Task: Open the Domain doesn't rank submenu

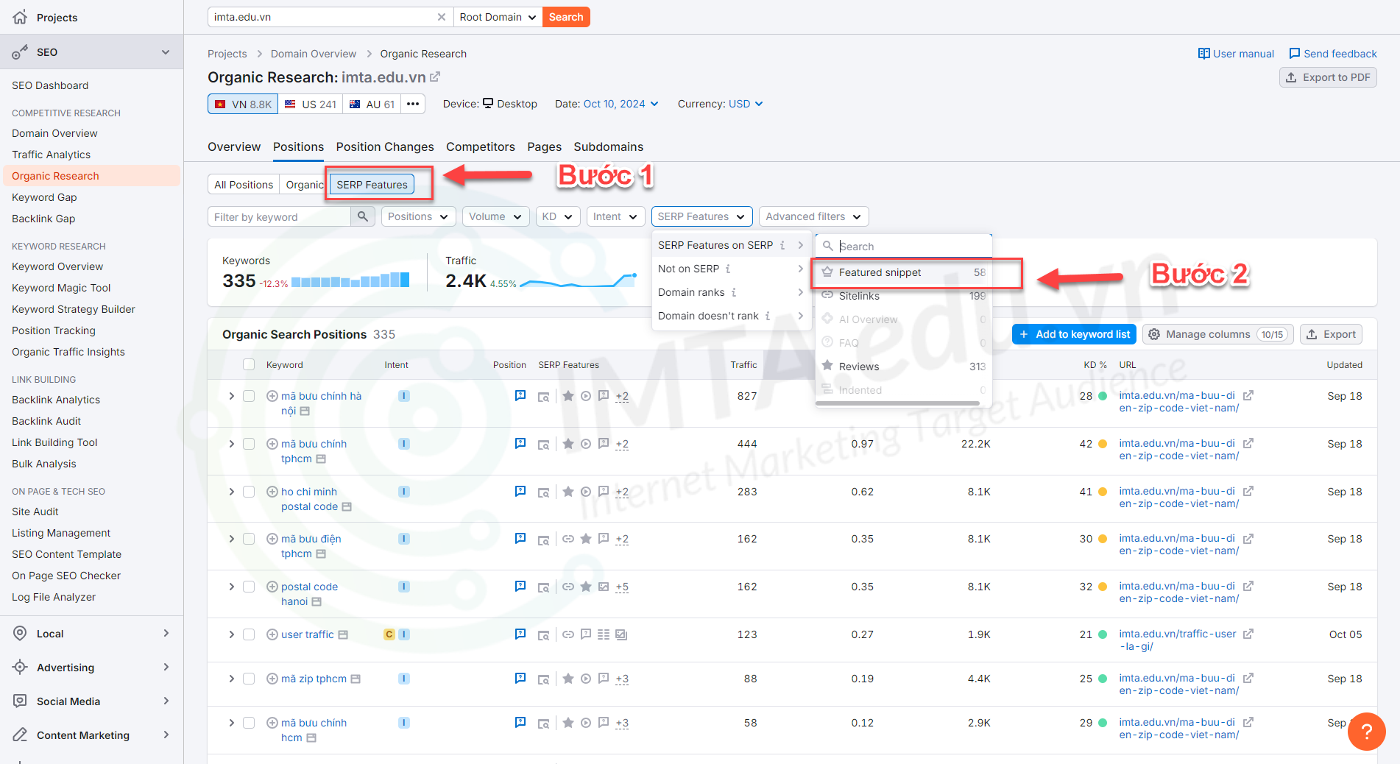Action: tap(731, 316)
